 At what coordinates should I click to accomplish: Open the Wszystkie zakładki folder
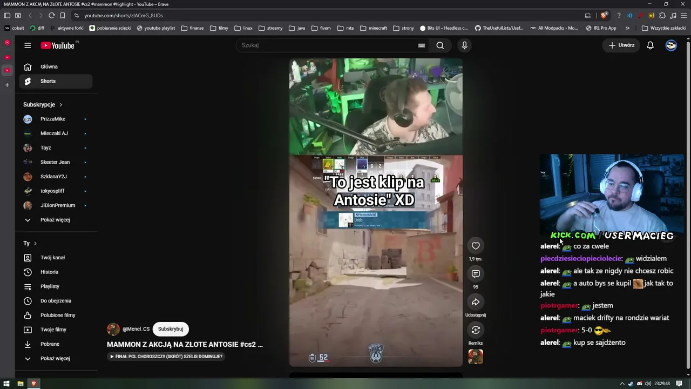click(663, 28)
